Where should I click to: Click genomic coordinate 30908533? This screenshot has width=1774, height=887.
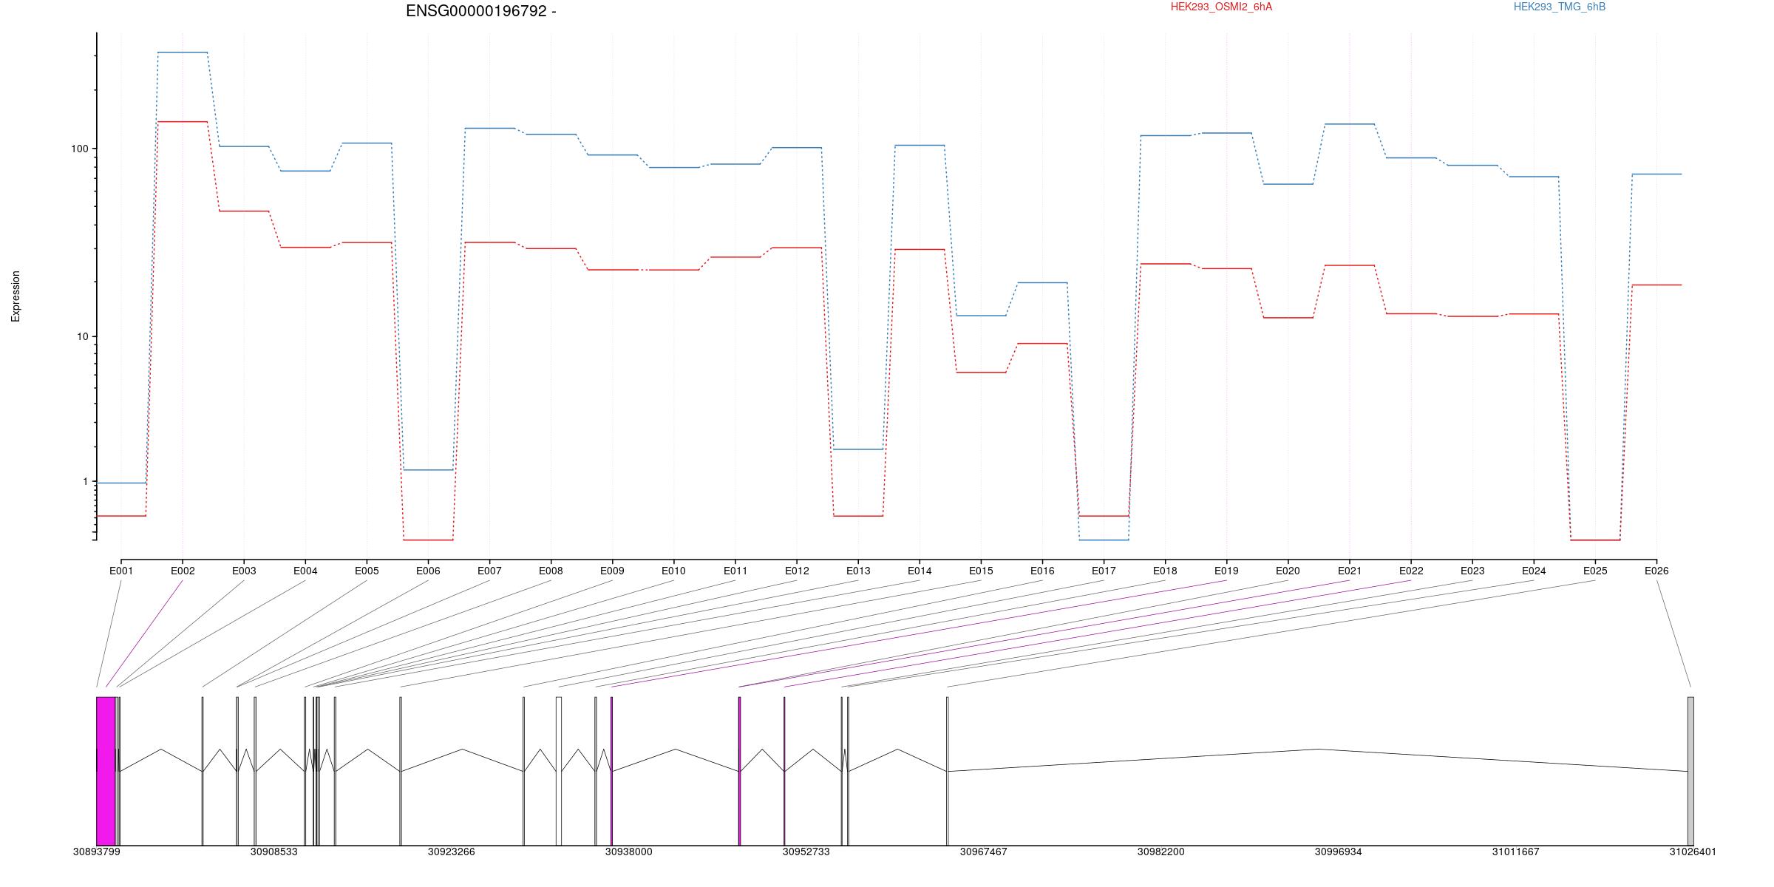coord(274,852)
